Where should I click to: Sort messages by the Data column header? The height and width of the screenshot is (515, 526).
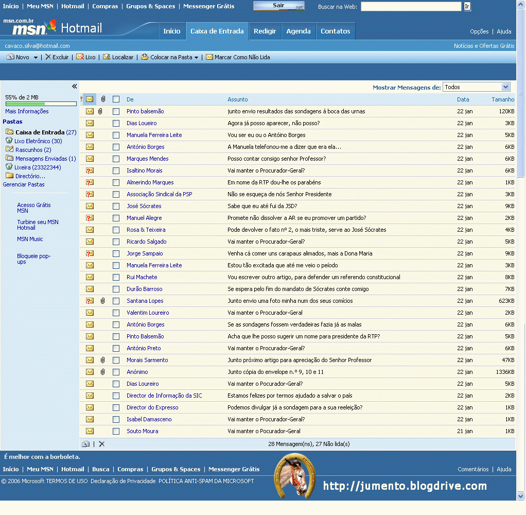point(463,99)
